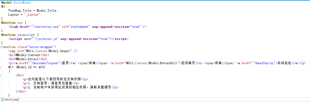Click the text 1. 没有登录，请登录后查看
Screen dimensions: 310x102
pos(50,83)
